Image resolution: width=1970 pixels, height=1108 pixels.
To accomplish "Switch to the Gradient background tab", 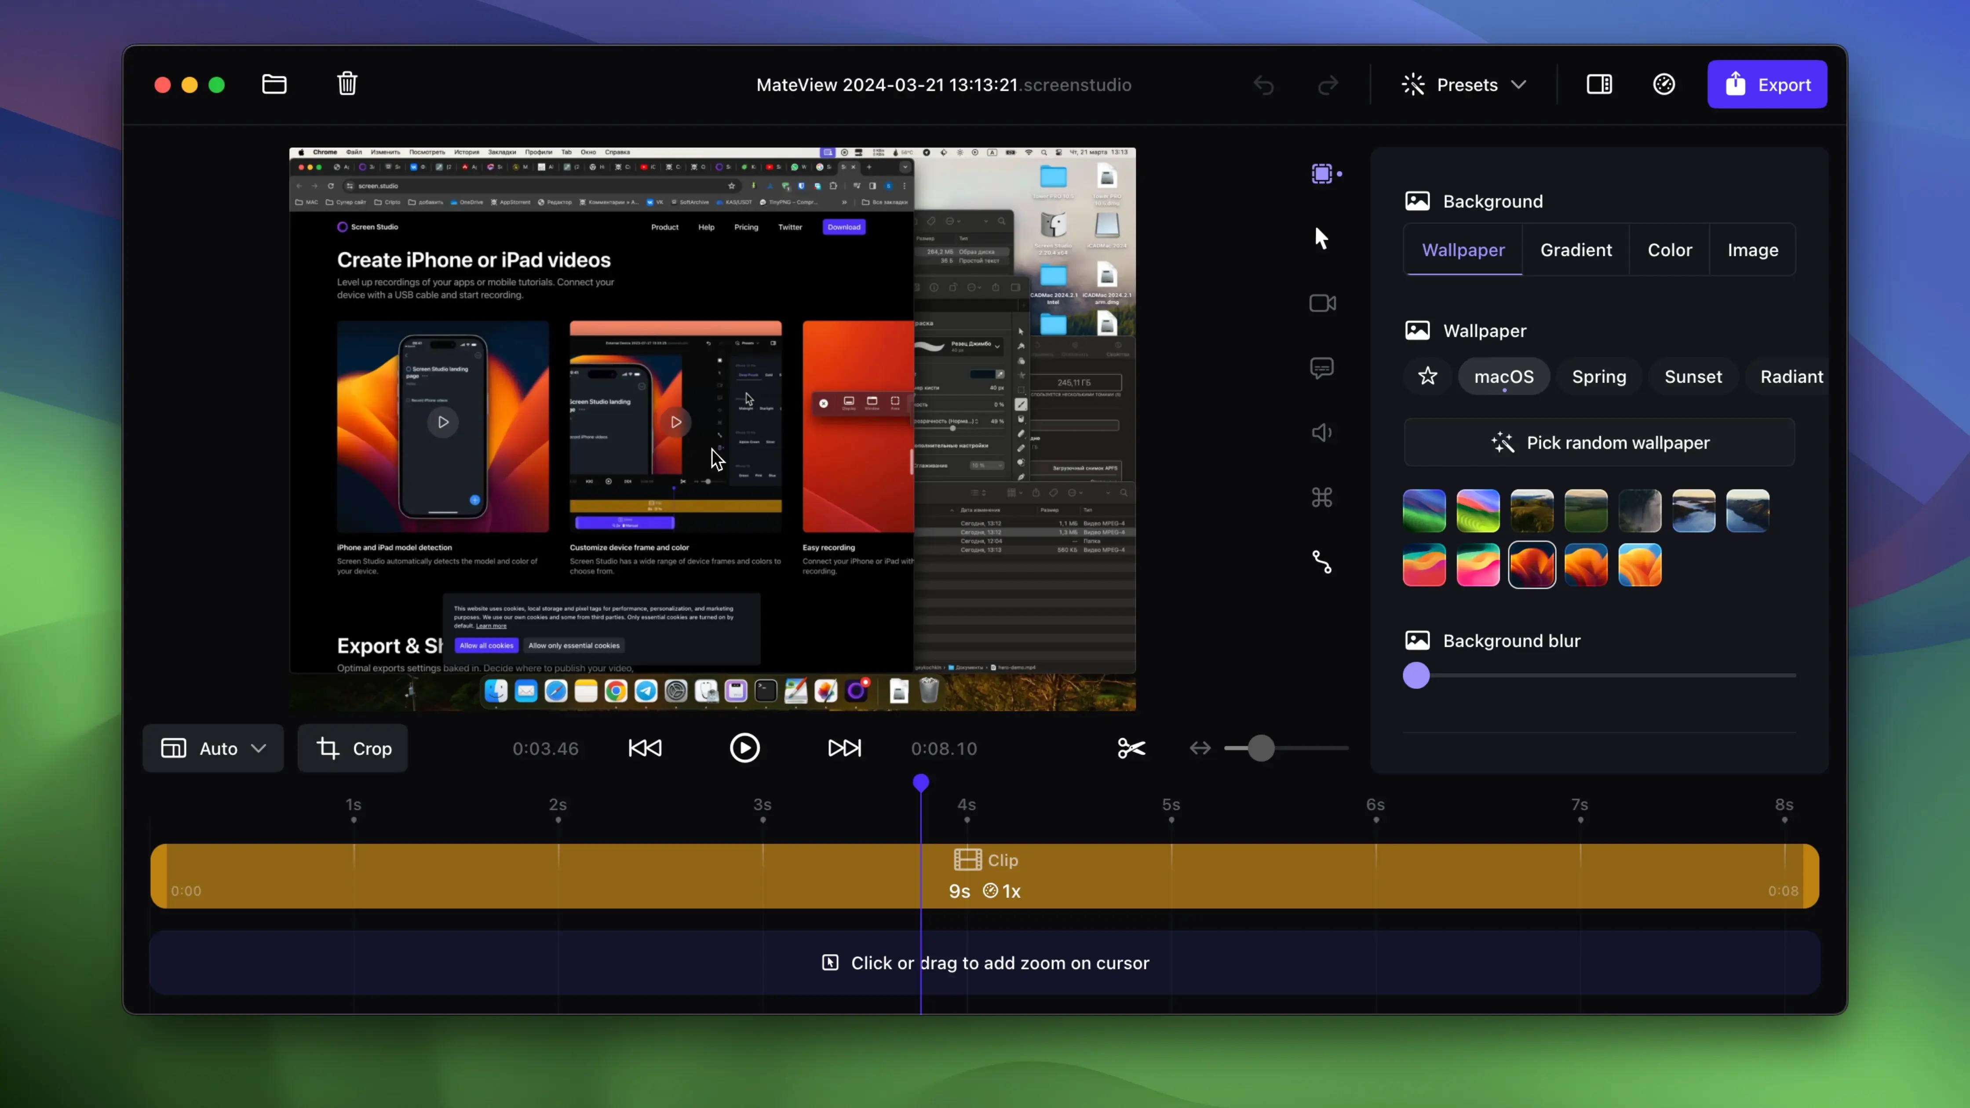I will pos(1576,250).
